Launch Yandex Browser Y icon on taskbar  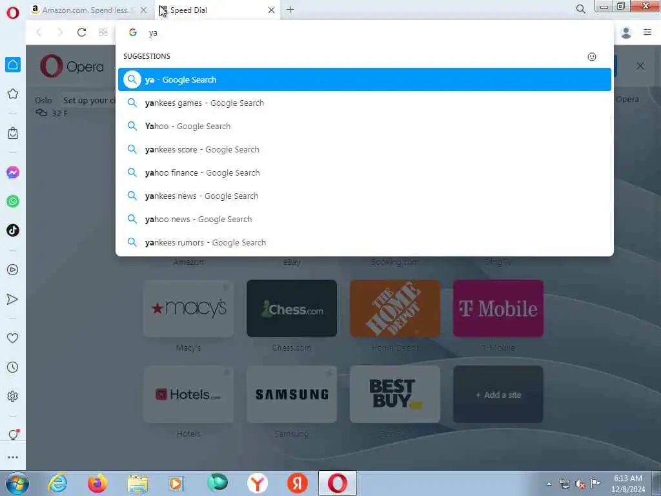point(257,483)
